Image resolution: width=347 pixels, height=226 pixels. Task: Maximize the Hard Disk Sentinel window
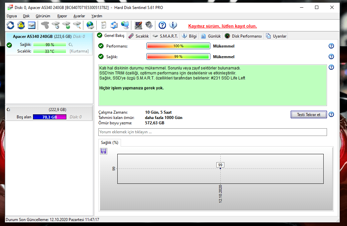coord(317,8)
